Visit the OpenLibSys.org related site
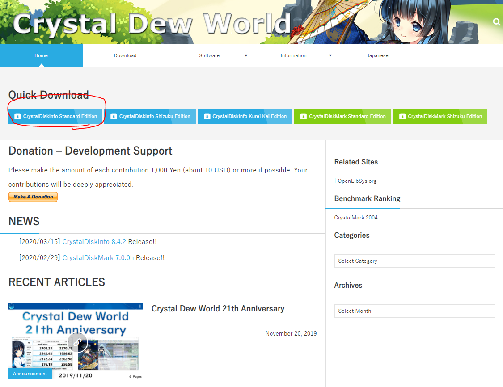The width and height of the screenshot is (503, 387). (x=357, y=181)
